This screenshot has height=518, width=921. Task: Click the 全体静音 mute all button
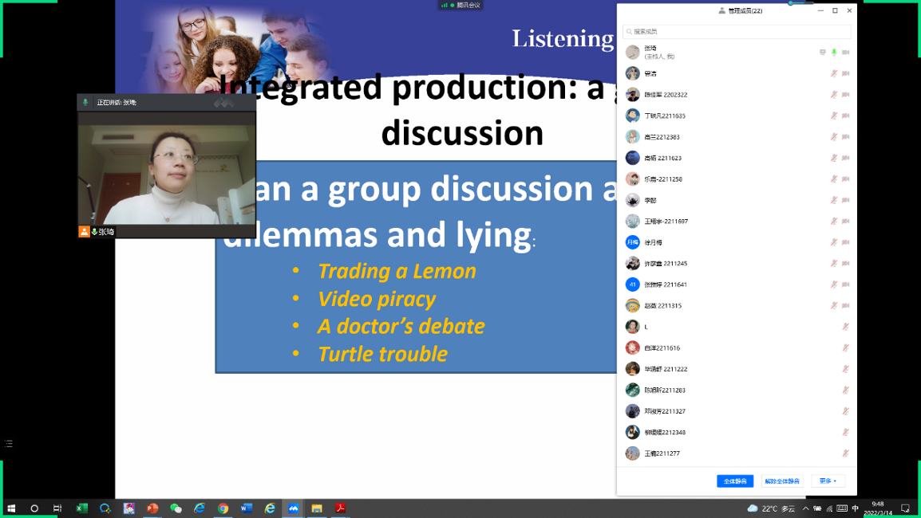tap(735, 481)
